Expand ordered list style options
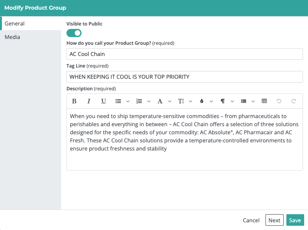This screenshot has width=308, height=230. coord(149,101)
